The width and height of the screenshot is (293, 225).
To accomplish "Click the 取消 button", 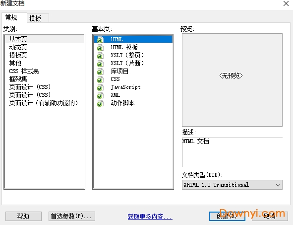I will point(270,216).
